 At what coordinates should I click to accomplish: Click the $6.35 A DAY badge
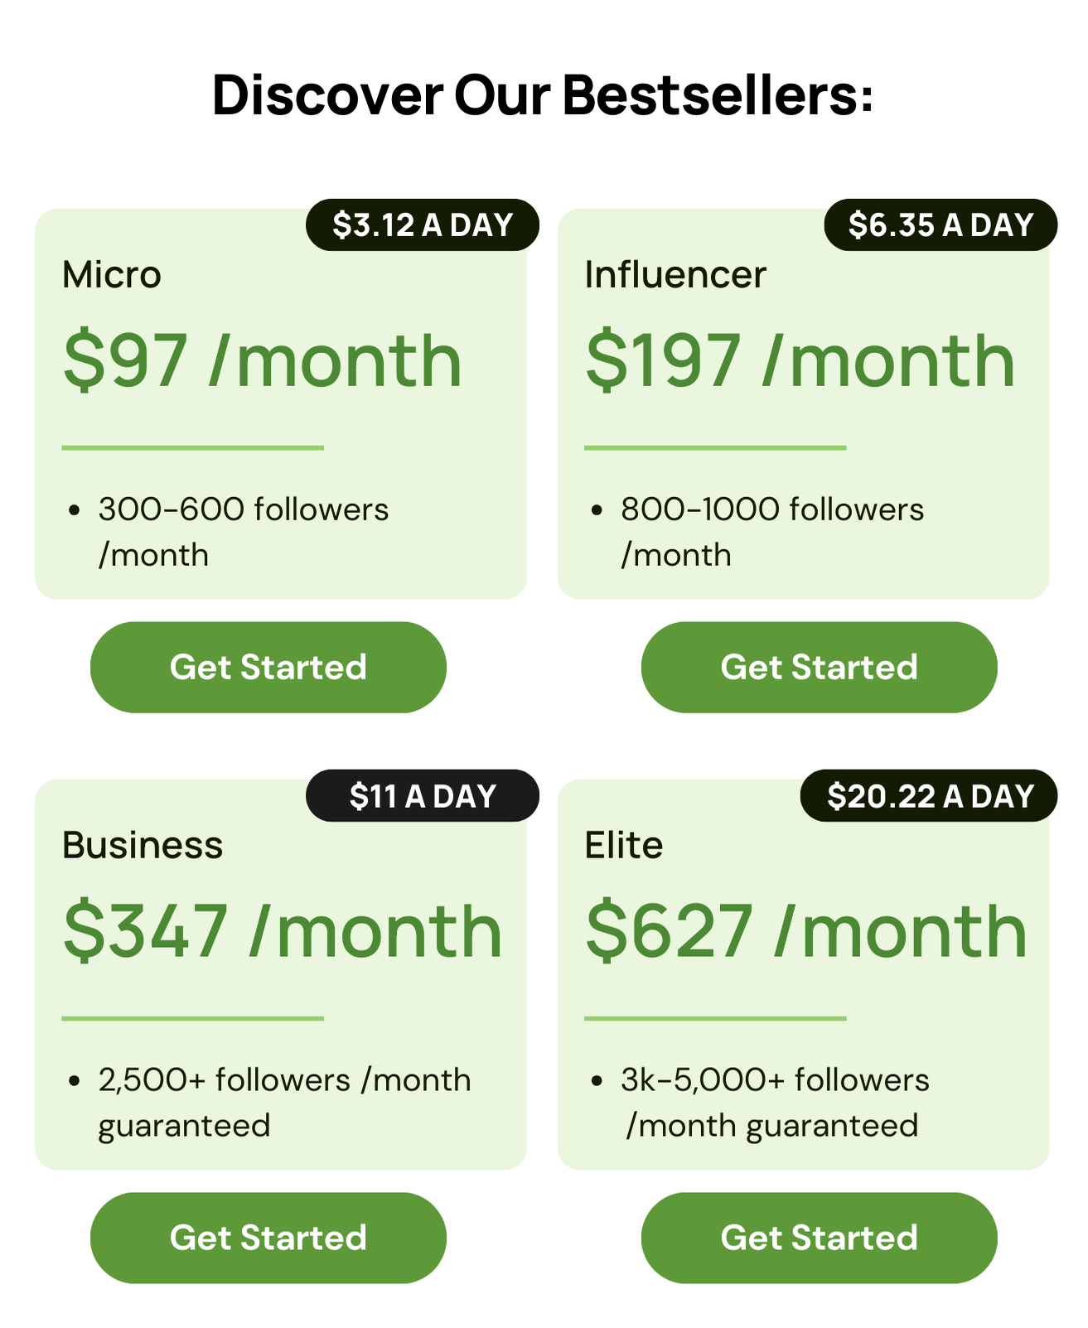tap(941, 225)
